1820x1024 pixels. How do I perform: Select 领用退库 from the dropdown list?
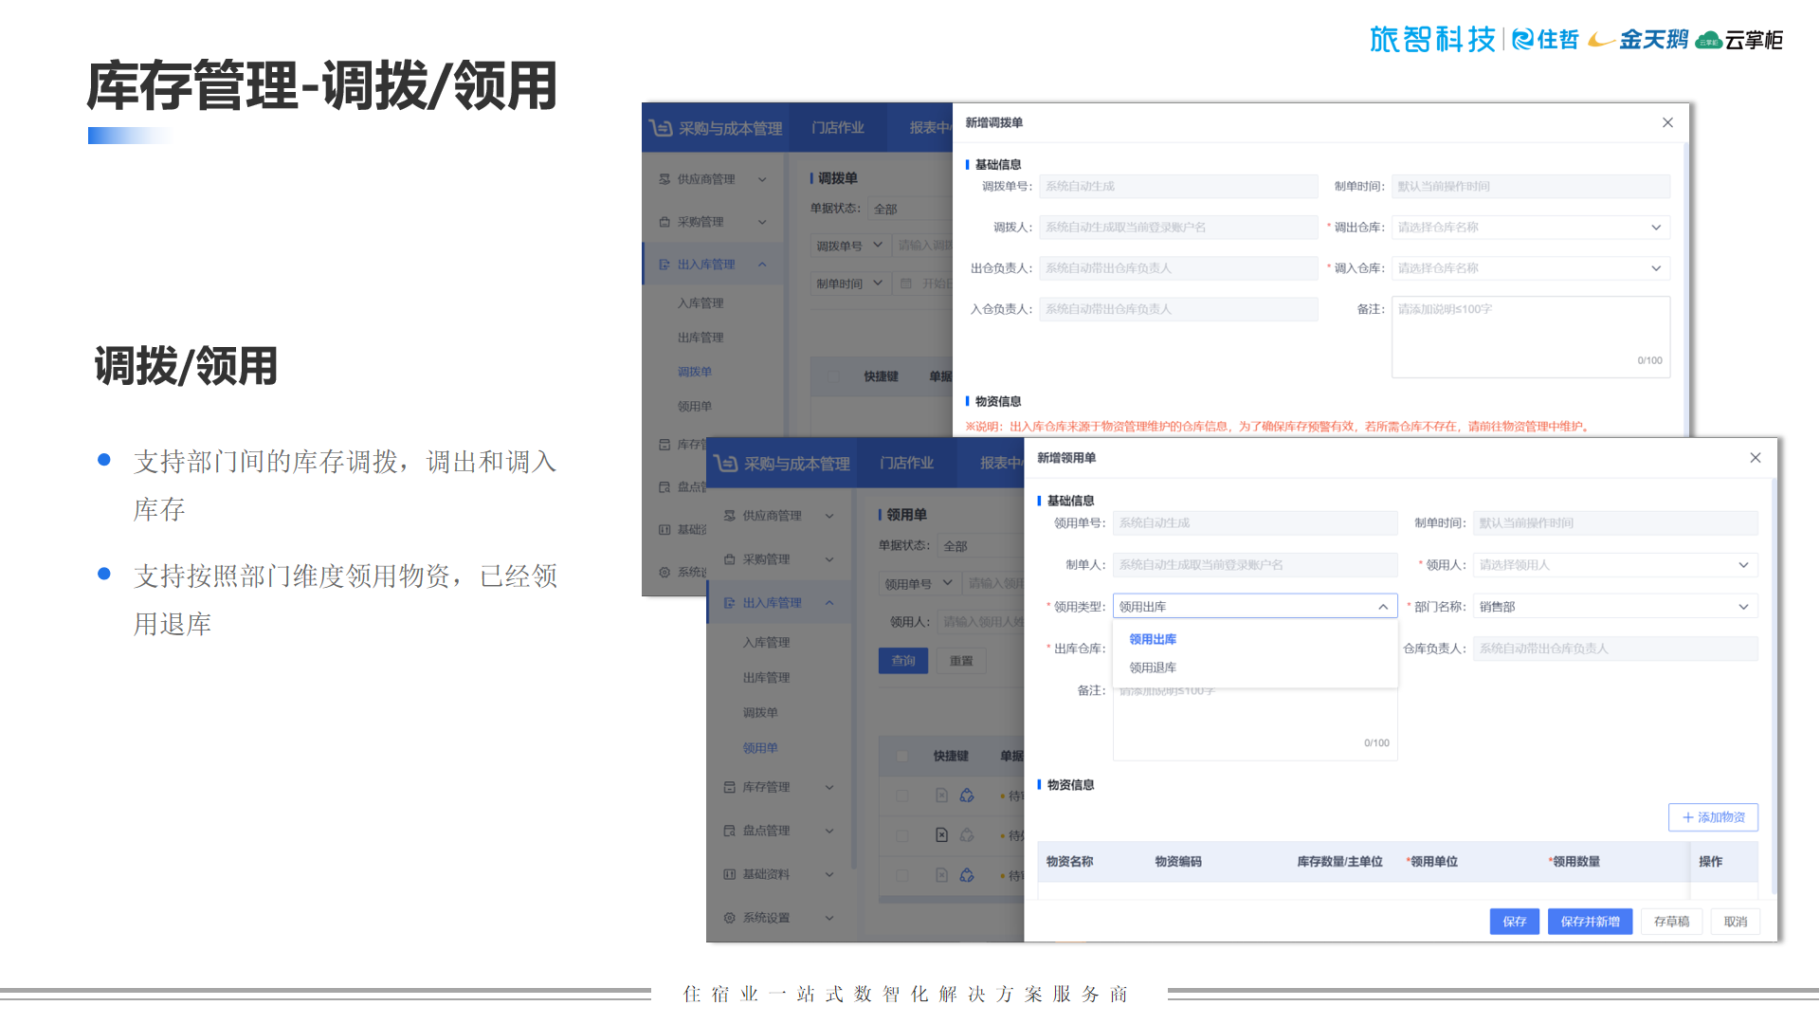coord(1153,667)
